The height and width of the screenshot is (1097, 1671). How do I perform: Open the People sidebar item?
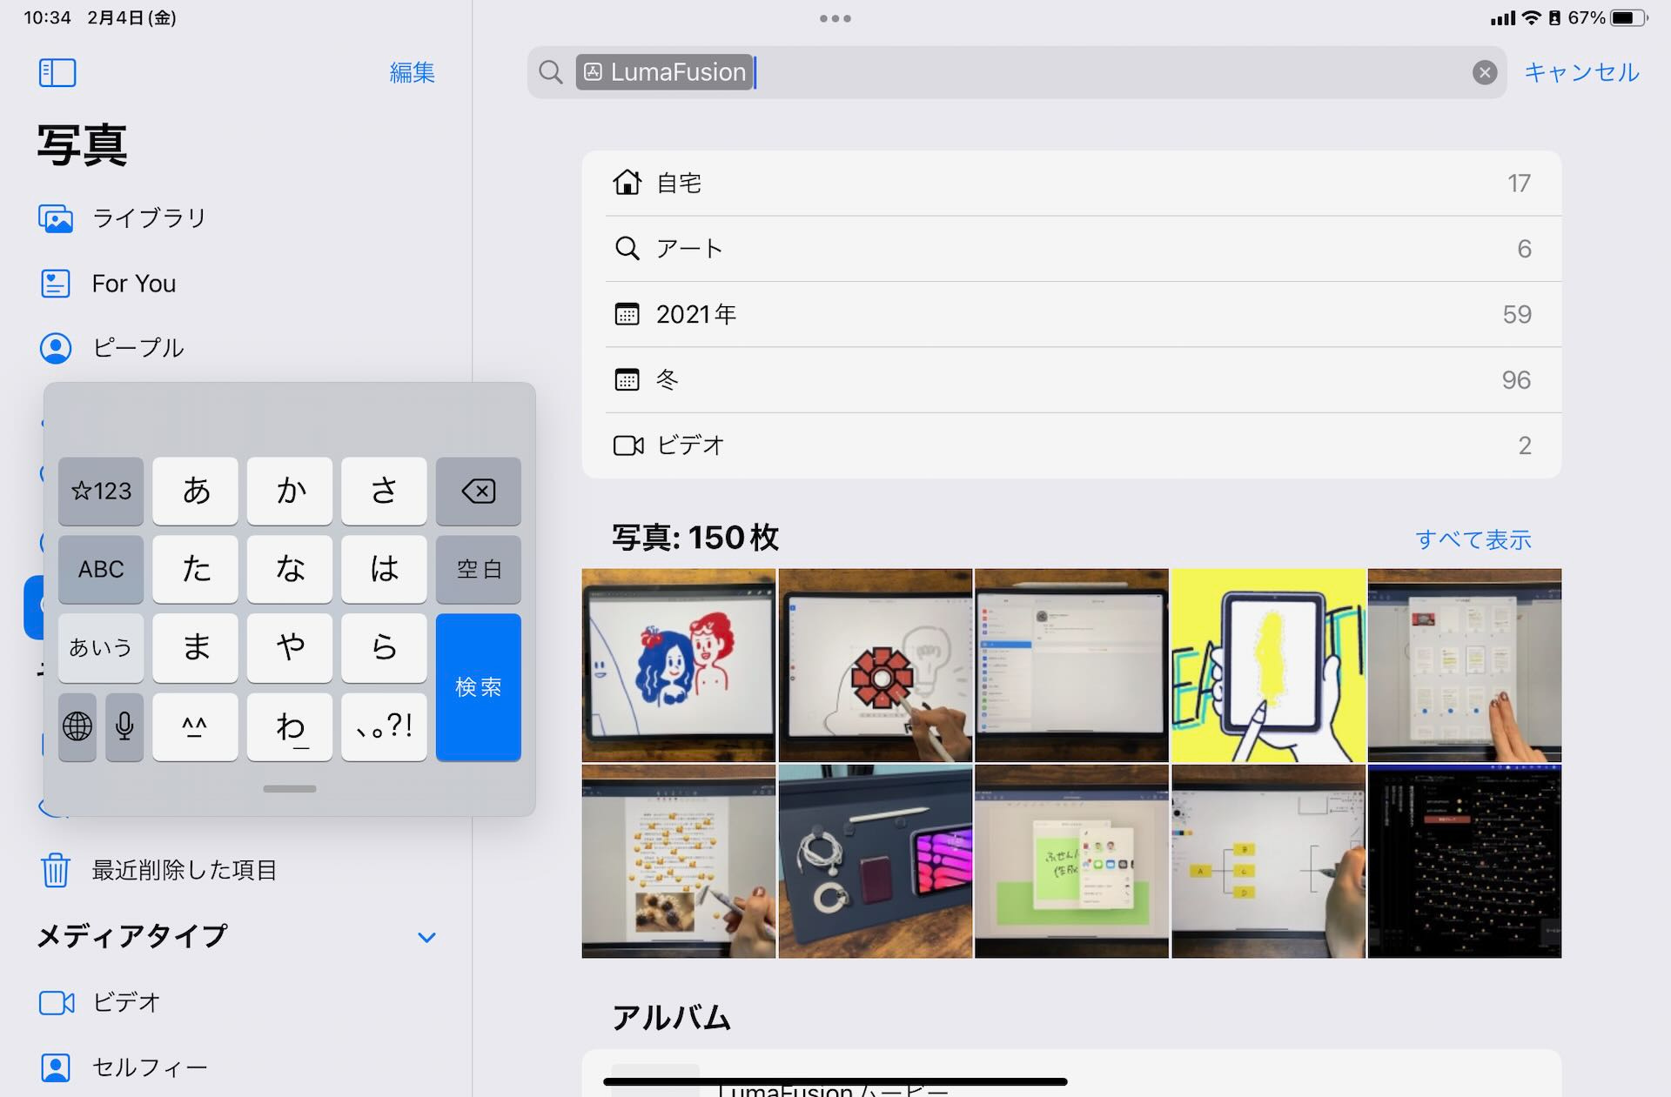click(138, 348)
